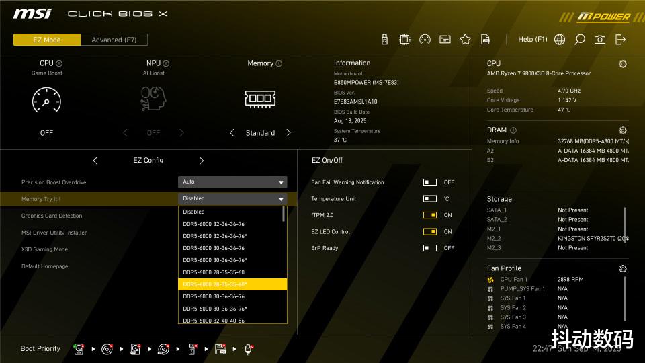Viewport: 645px width, 363px height.
Task: Open Help (F1)
Action: point(533,39)
